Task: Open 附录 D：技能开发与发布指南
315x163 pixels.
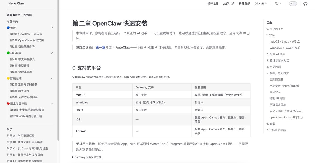Action: click(25, 155)
